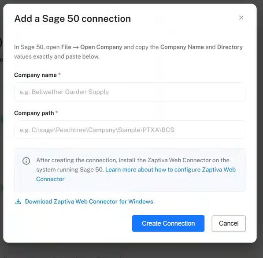Click the info circle icon in the notice
This screenshot has height=258, width=263.
click(26, 161)
